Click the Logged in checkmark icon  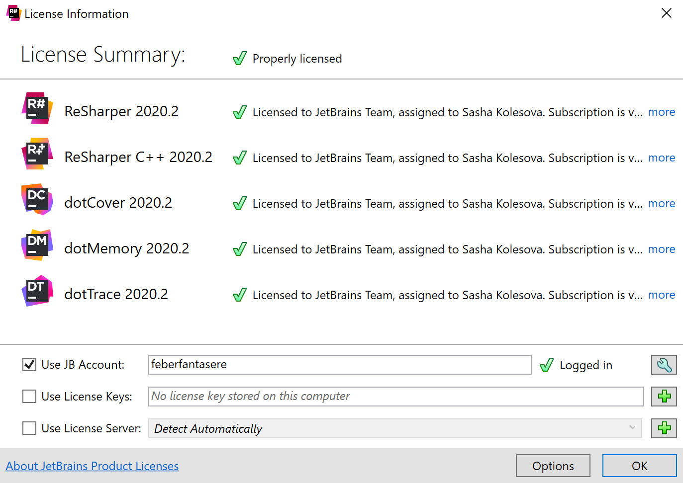point(547,365)
